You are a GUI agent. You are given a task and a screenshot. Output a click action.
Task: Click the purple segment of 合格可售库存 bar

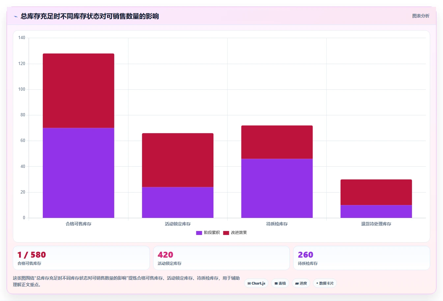tap(78, 173)
